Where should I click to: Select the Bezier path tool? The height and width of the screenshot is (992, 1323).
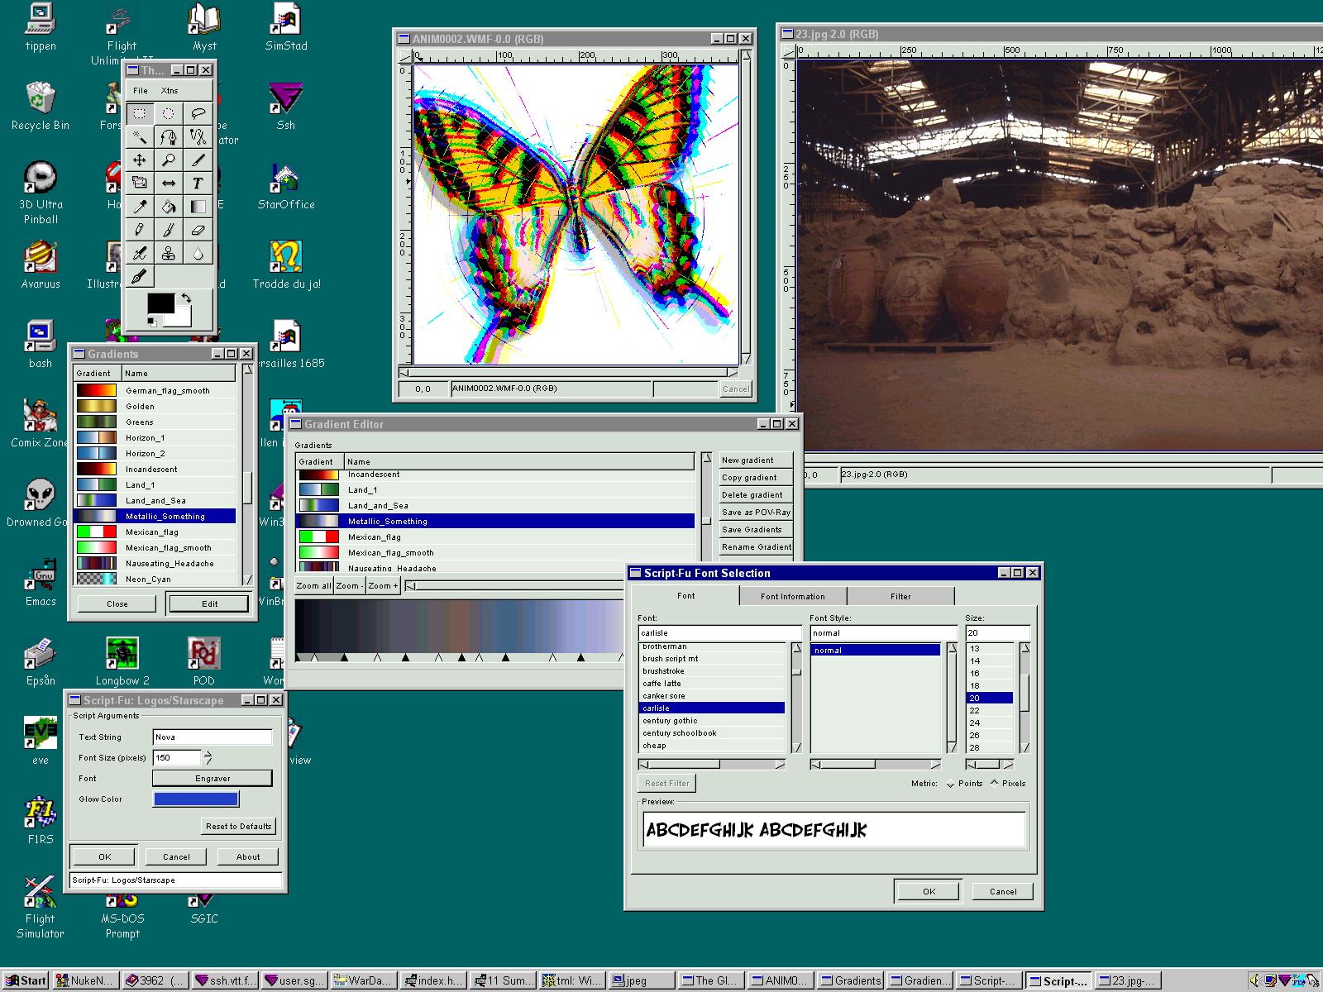click(169, 136)
